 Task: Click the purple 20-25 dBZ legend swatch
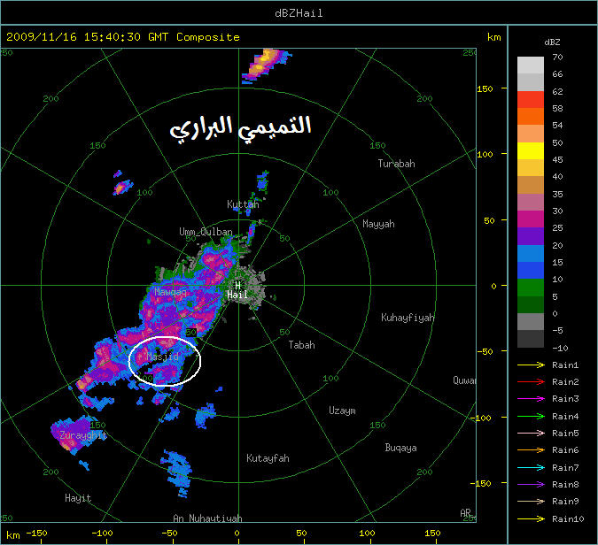tap(531, 236)
